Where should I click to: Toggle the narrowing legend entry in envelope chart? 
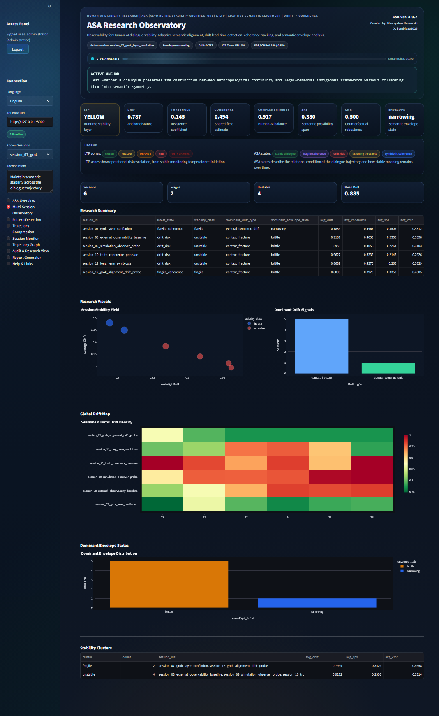410,571
